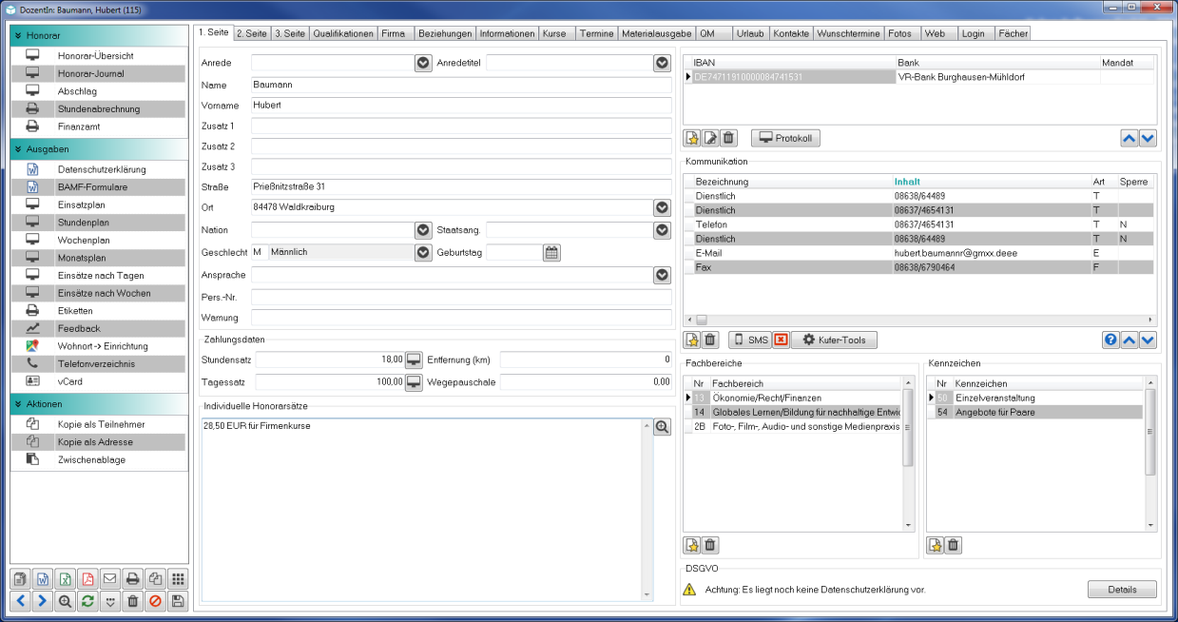Delete the selected bank account entry
Image resolution: width=1178 pixels, height=622 pixels.
(728, 139)
